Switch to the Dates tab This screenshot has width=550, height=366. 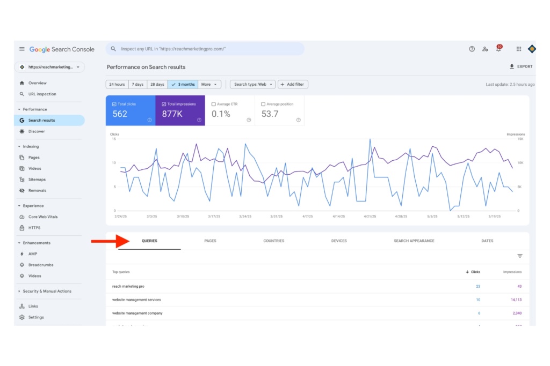point(487,241)
